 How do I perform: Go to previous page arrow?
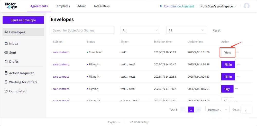pos(183,110)
